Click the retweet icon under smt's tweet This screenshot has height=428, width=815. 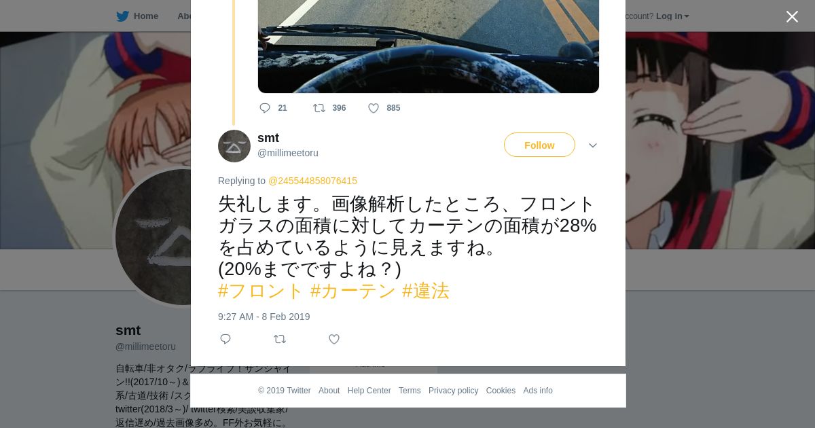click(280, 339)
